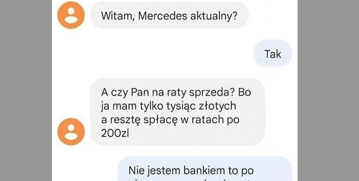Screen dimensions: 359x181
Task: Select the message about paying in installments
Action: click(x=178, y=112)
